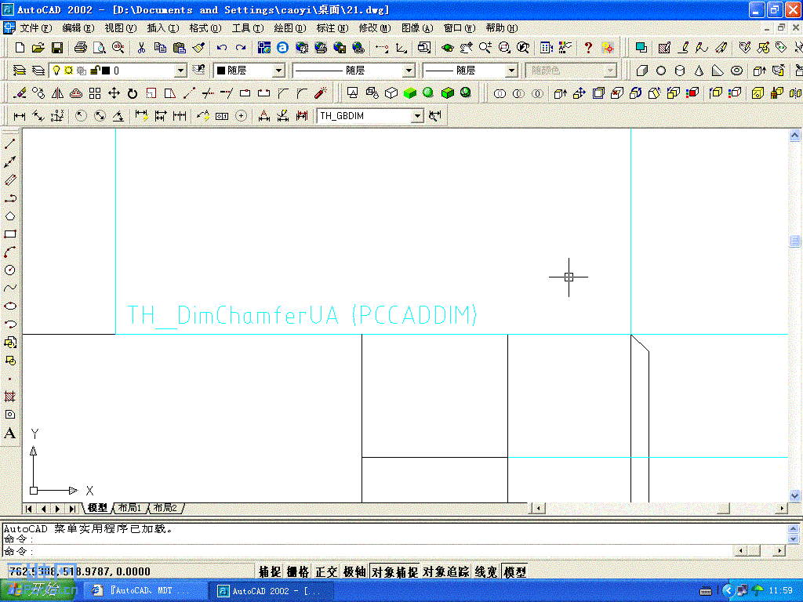This screenshot has width=803, height=602.
Task: Toggle 模型 model space in status bar
Action: click(x=514, y=571)
